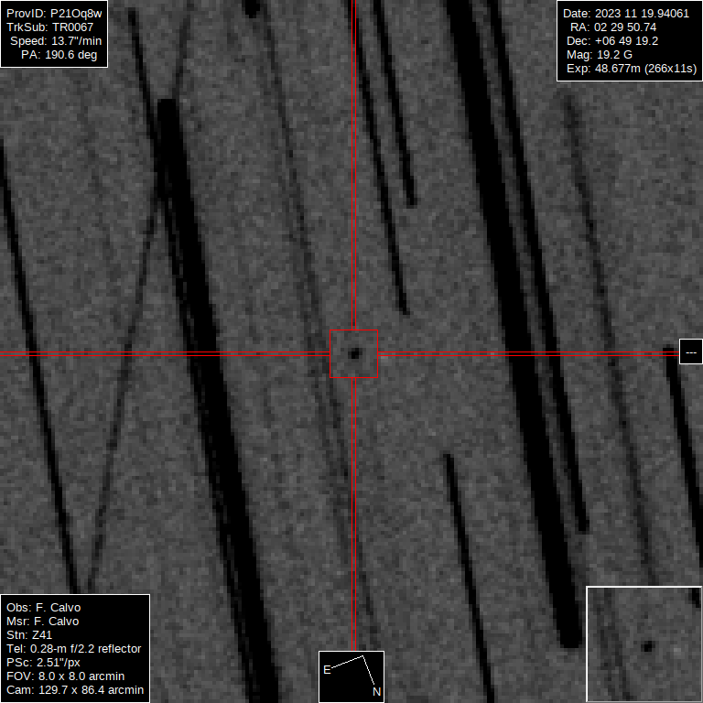
Task: Click the 'N' label on the compass
Action: point(376,692)
